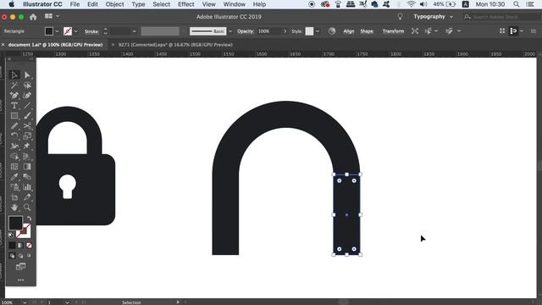
Task: Choose the Symbol Sprayer tool
Action: pyautogui.click(x=14, y=187)
